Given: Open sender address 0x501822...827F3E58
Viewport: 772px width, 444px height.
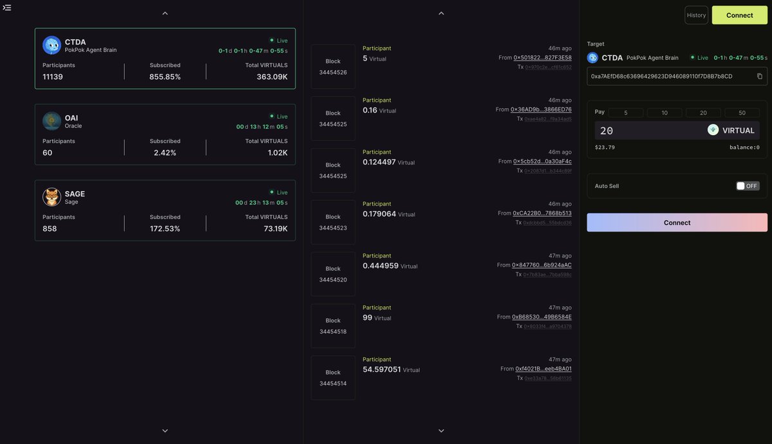Looking at the screenshot, I should click(542, 58).
